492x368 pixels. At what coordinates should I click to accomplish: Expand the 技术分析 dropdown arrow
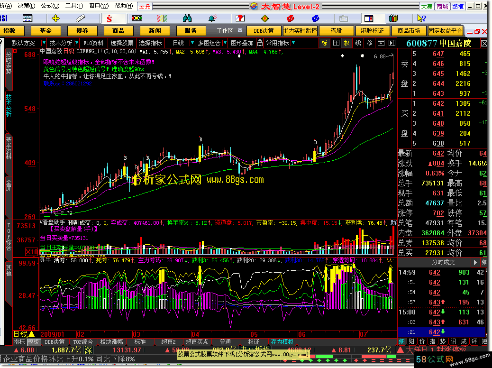(77, 43)
